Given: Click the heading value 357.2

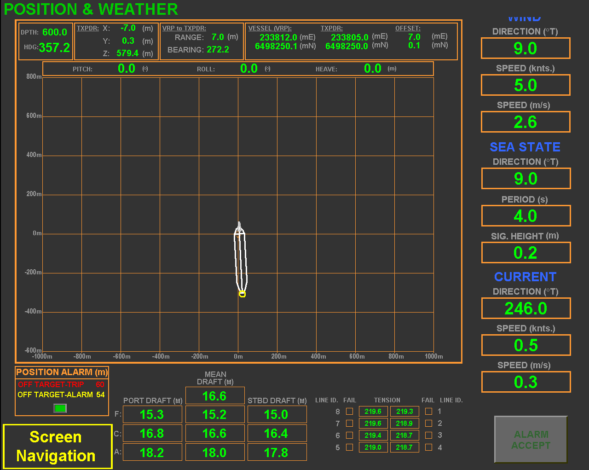Looking at the screenshot, I should 54,48.
